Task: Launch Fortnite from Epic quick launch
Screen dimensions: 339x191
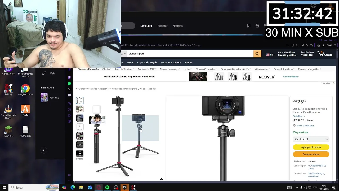Action: [50, 98]
